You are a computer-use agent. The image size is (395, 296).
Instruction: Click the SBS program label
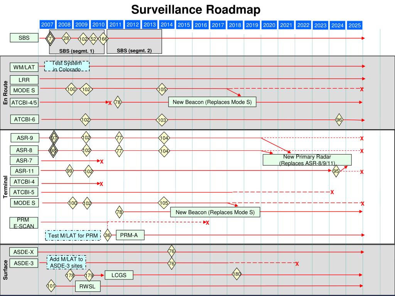click(24, 38)
